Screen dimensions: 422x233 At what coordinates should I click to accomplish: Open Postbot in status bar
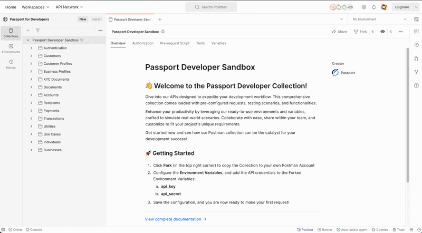[x=305, y=230]
